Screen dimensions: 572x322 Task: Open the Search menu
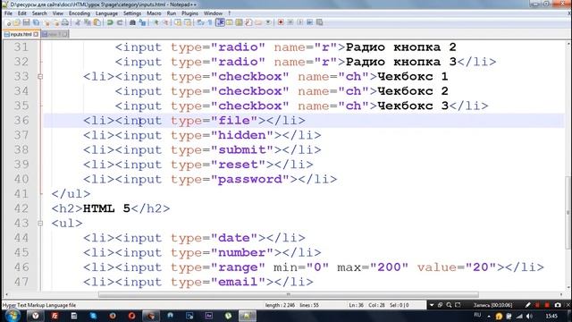[x=39, y=13]
